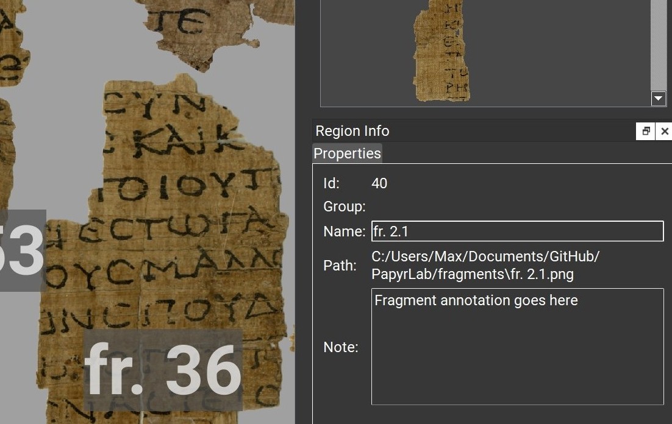Click the fragment list vertical scrollbar track
This screenshot has height=424, width=672.
(x=659, y=45)
